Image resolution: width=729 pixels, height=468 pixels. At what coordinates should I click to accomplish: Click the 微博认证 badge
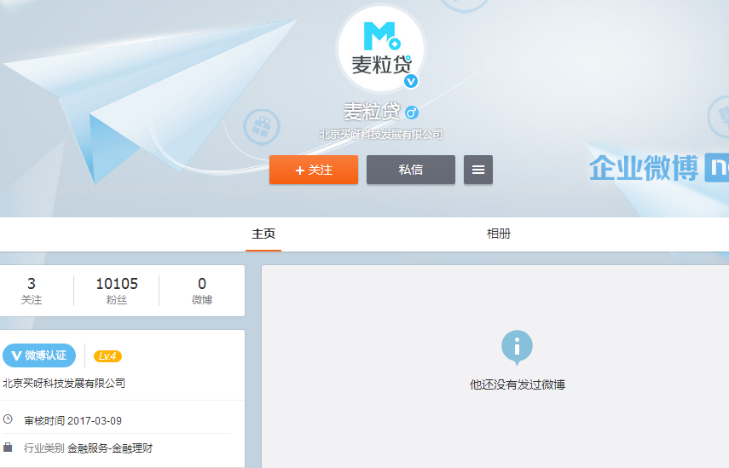[x=39, y=355]
